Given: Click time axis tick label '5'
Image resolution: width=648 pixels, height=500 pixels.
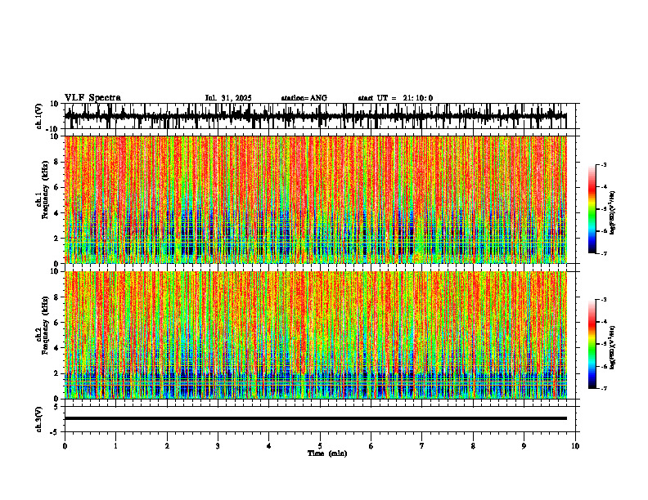Looking at the screenshot, I should pos(320,446).
